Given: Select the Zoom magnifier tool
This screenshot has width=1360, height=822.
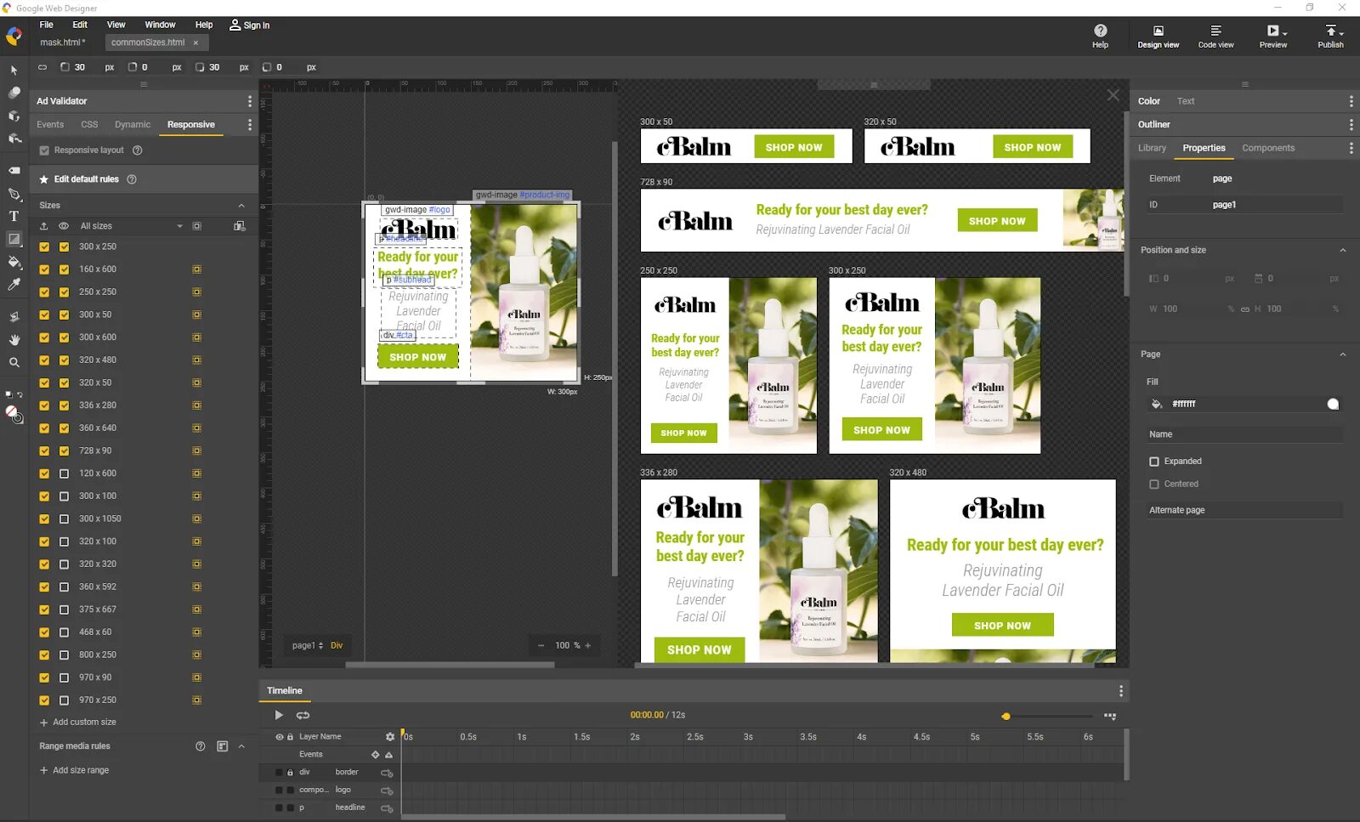Looking at the screenshot, I should click(14, 362).
